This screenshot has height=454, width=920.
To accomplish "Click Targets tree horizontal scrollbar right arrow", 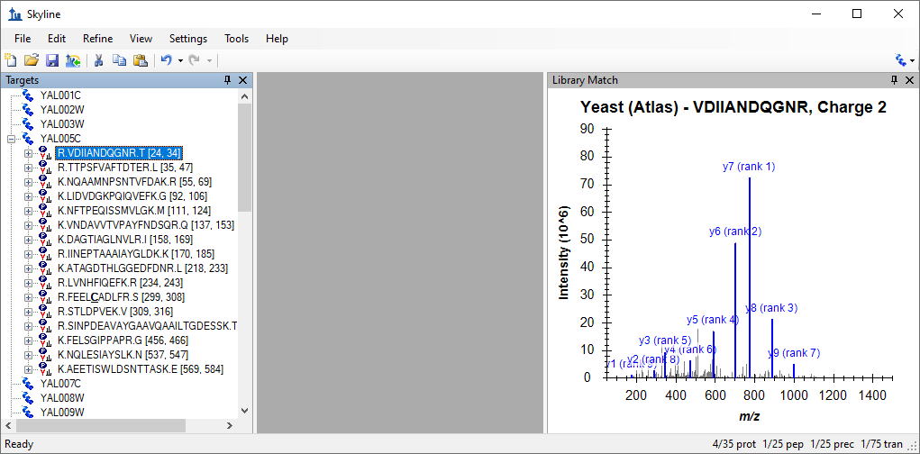I will [232, 425].
